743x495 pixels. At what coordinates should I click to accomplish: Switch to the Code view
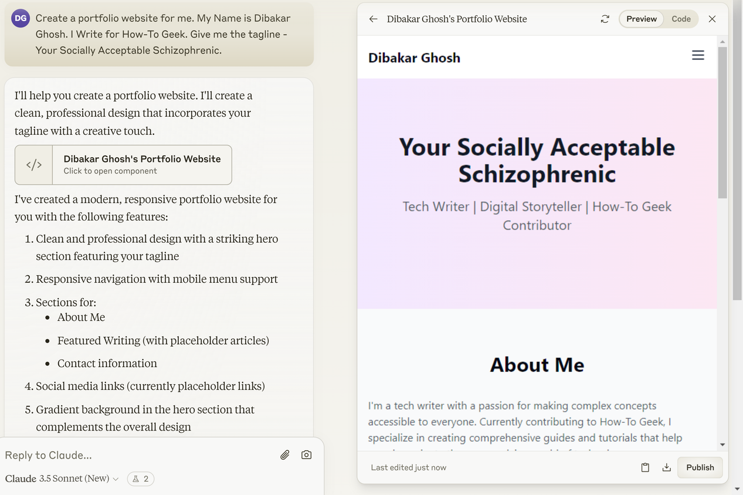tap(681, 19)
